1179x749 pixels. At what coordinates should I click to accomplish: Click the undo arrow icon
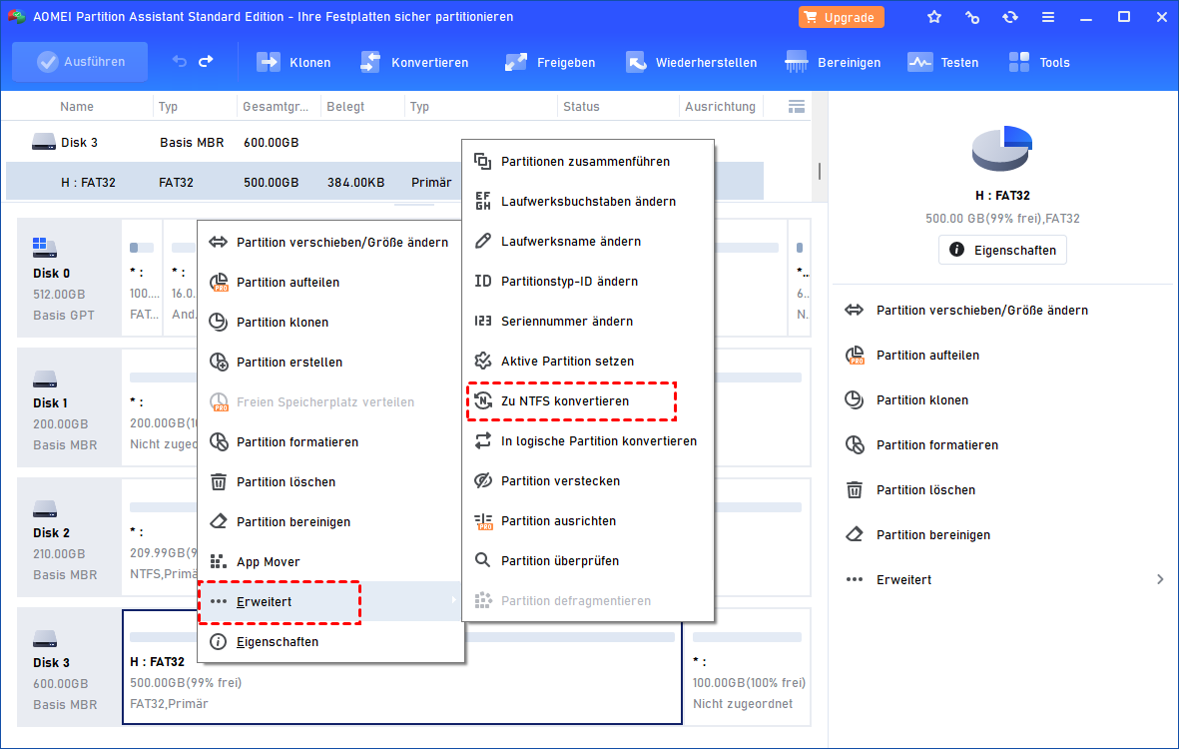pyautogui.click(x=179, y=62)
